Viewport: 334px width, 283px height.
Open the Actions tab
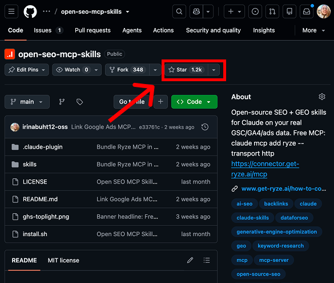pyautogui.click(x=163, y=30)
